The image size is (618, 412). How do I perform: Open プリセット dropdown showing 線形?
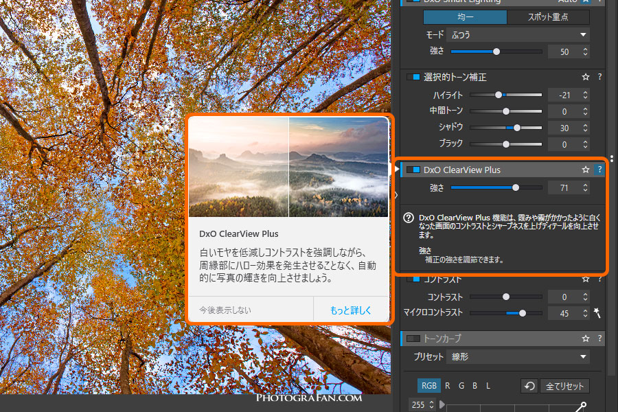pos(518,357)
